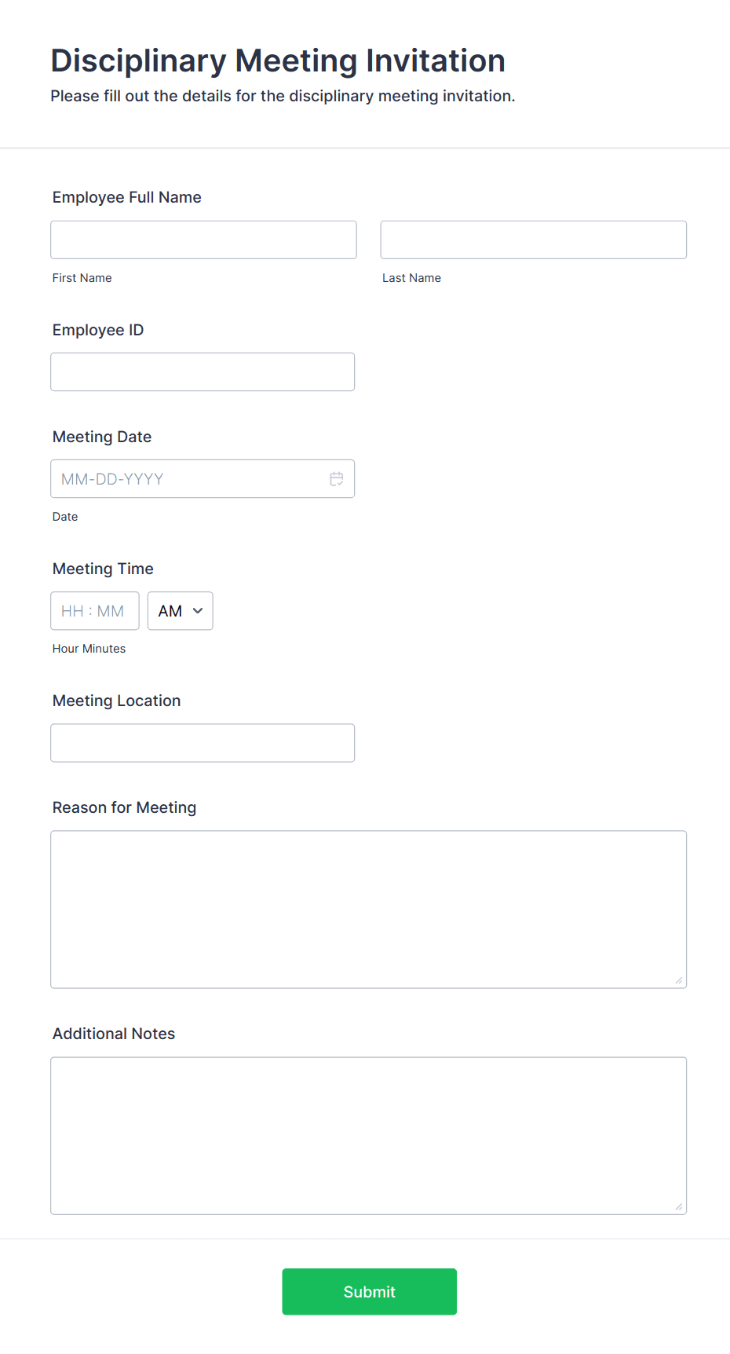
Task: Select the Last Name input box
Action: (x=533, y=240)
